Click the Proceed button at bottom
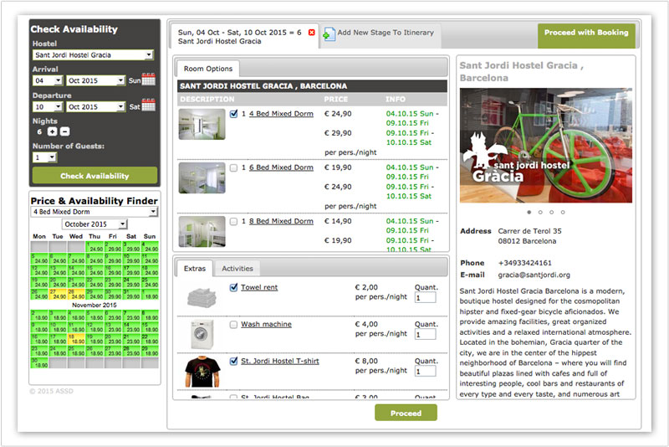The image size is (669, 447). [x=406, y=413]
